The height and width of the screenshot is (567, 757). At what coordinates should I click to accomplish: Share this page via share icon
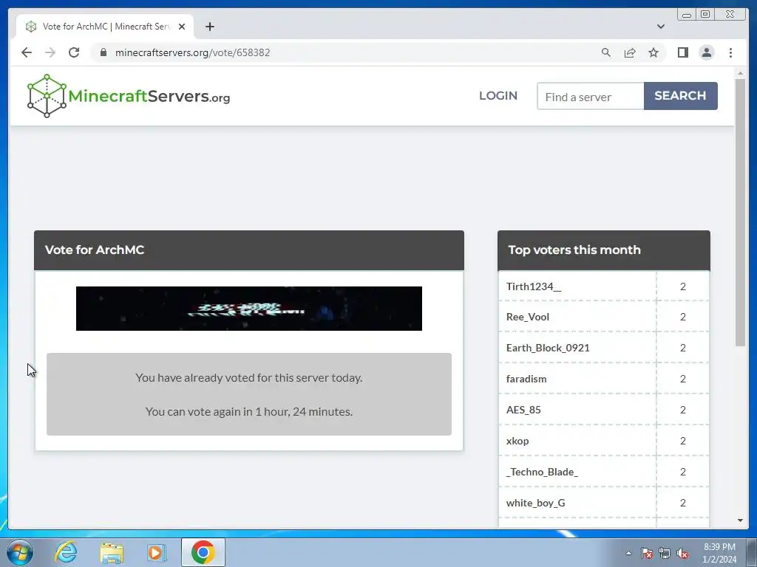(x=630, y=52)
